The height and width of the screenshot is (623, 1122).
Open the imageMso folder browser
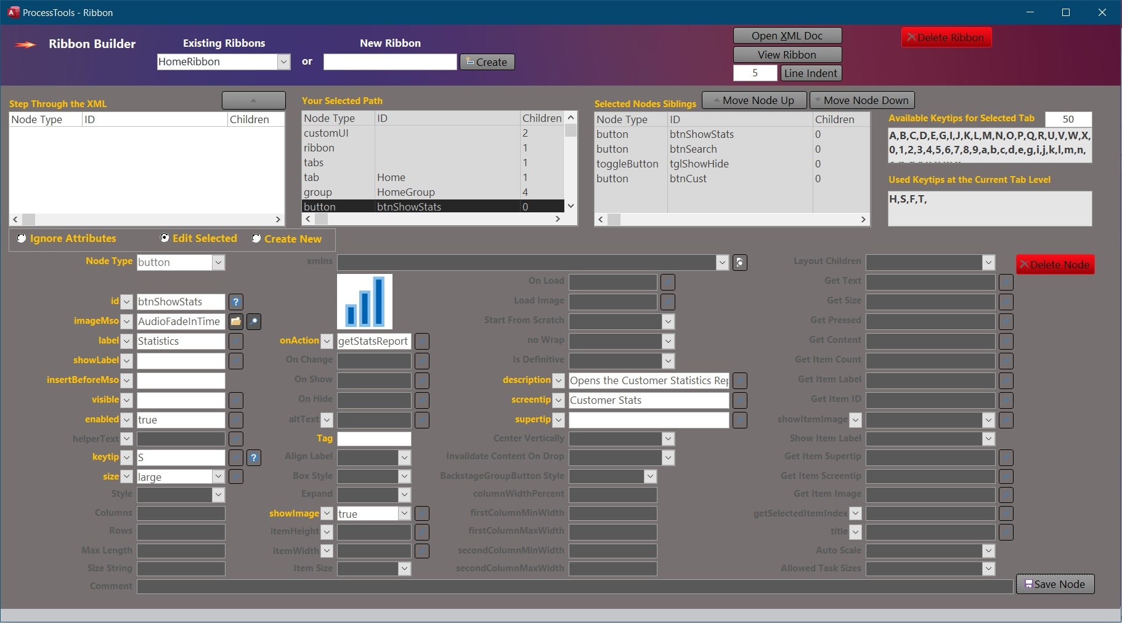pyautogui.click(x=235, y=321)
